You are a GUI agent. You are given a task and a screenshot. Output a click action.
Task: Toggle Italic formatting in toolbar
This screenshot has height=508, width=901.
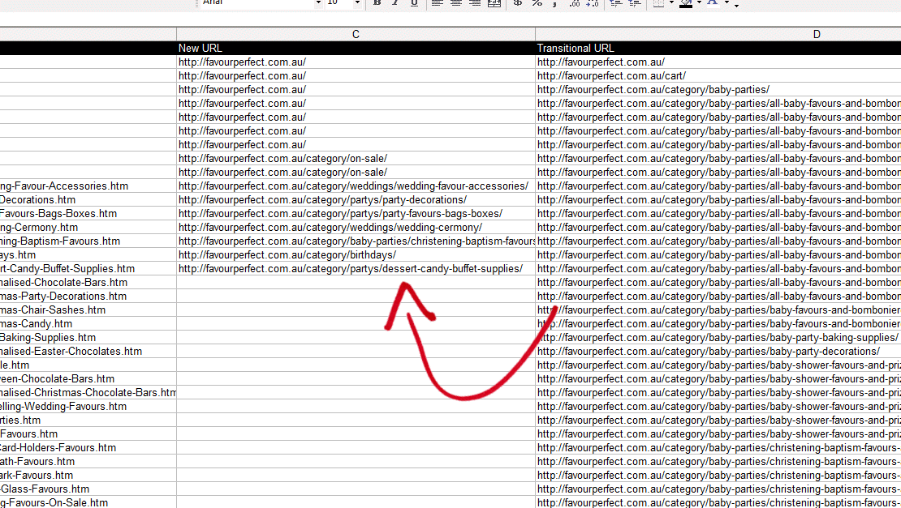[x=395, y=3]
